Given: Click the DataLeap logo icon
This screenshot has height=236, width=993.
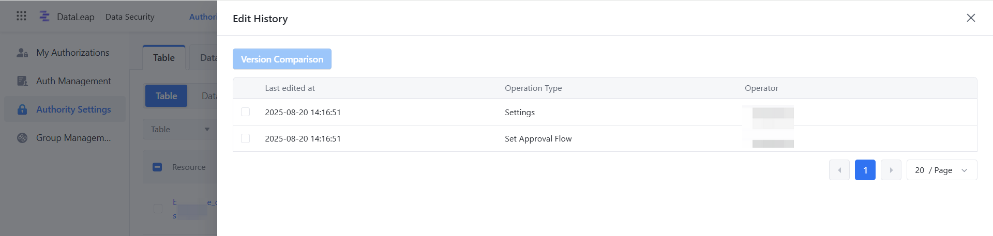Looking at the screenshot, I should click(44, 17).
